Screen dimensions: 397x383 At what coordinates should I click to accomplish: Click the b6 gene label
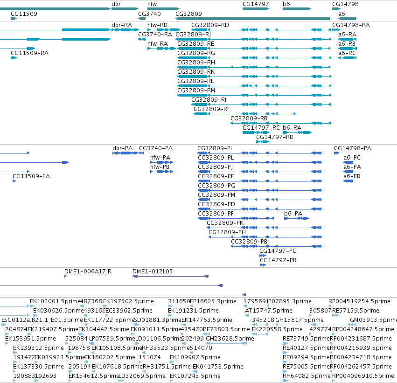(x=286, y=4)
